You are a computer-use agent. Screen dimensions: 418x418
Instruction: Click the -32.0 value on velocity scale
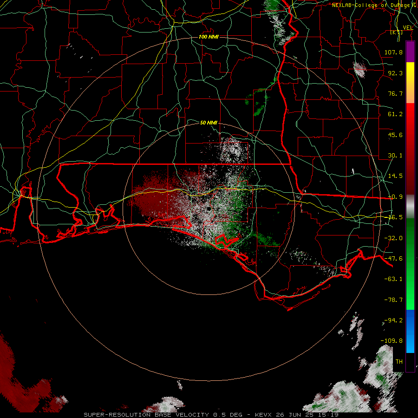pyautogui.click(x=393, y=238)
